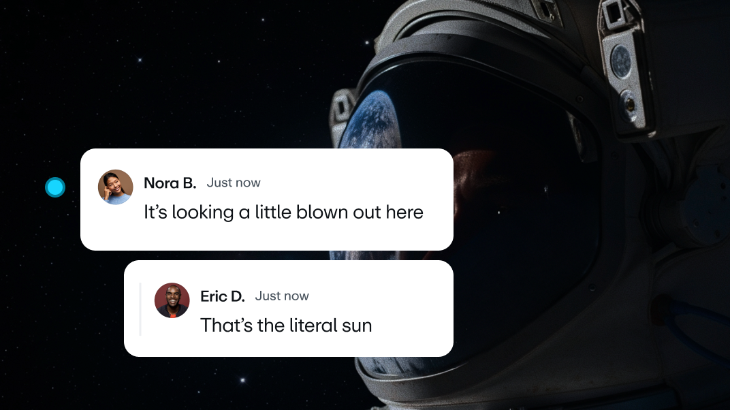
Task: Select the Nora B. name label
Action: [170, 183]
